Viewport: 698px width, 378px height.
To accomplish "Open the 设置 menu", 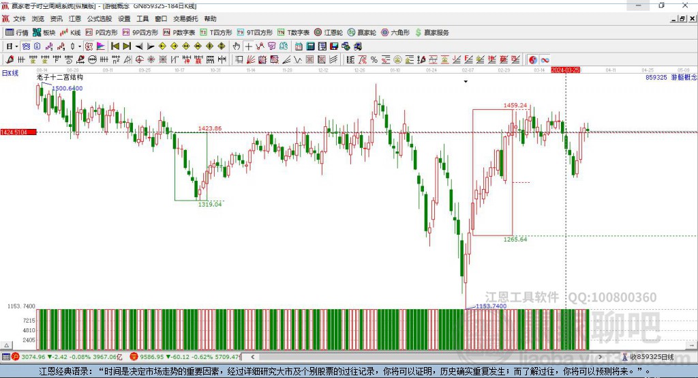I will click(x=124, y=18).
